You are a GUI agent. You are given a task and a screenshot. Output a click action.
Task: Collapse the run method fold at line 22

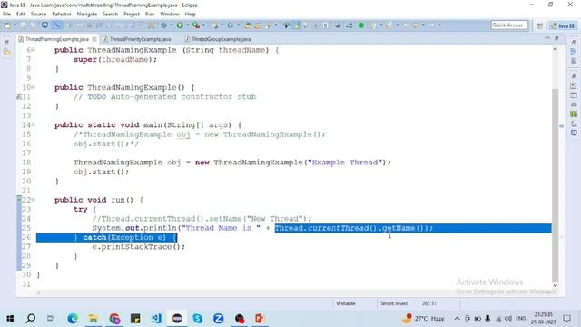pyautogui.click(x=33, y=200)
